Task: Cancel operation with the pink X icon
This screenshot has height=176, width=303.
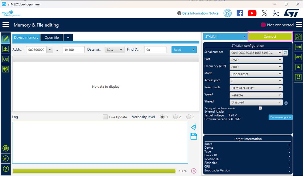Action: (x=194, y=171)
